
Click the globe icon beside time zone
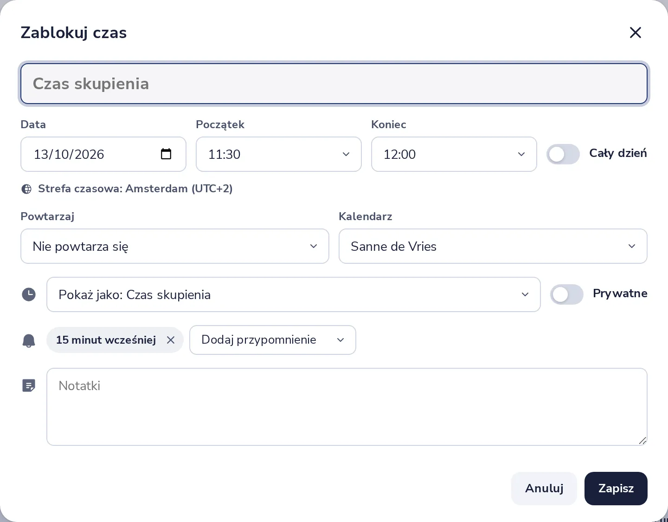pos(27,189)
